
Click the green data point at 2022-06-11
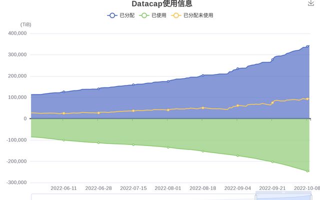coord(63,140)
